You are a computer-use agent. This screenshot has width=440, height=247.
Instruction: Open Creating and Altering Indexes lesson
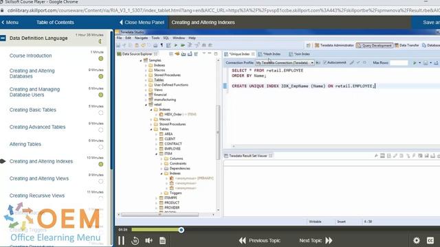41,161
